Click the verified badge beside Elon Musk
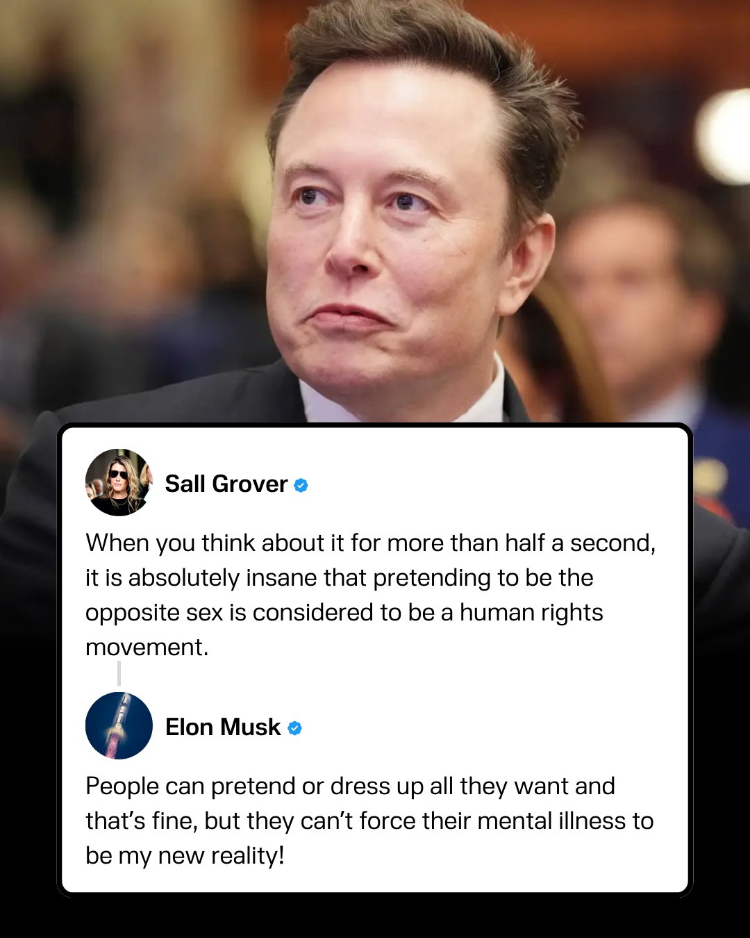The height and width of the screenshot is (938, 750). pyautogui.click(x=294, y=728)
